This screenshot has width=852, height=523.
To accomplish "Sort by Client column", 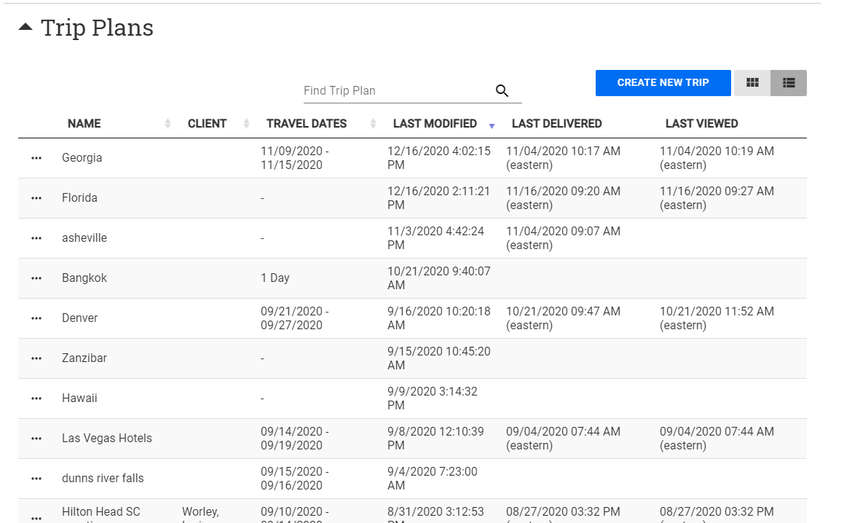I will tap(207, 124).
